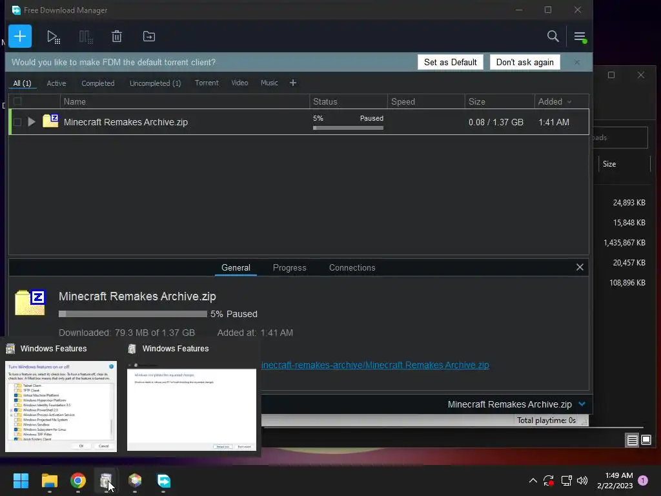The image size is (661, 496).
Task: Click the 0.08 / 1.37 GB size cell
Action: (496, 122)
